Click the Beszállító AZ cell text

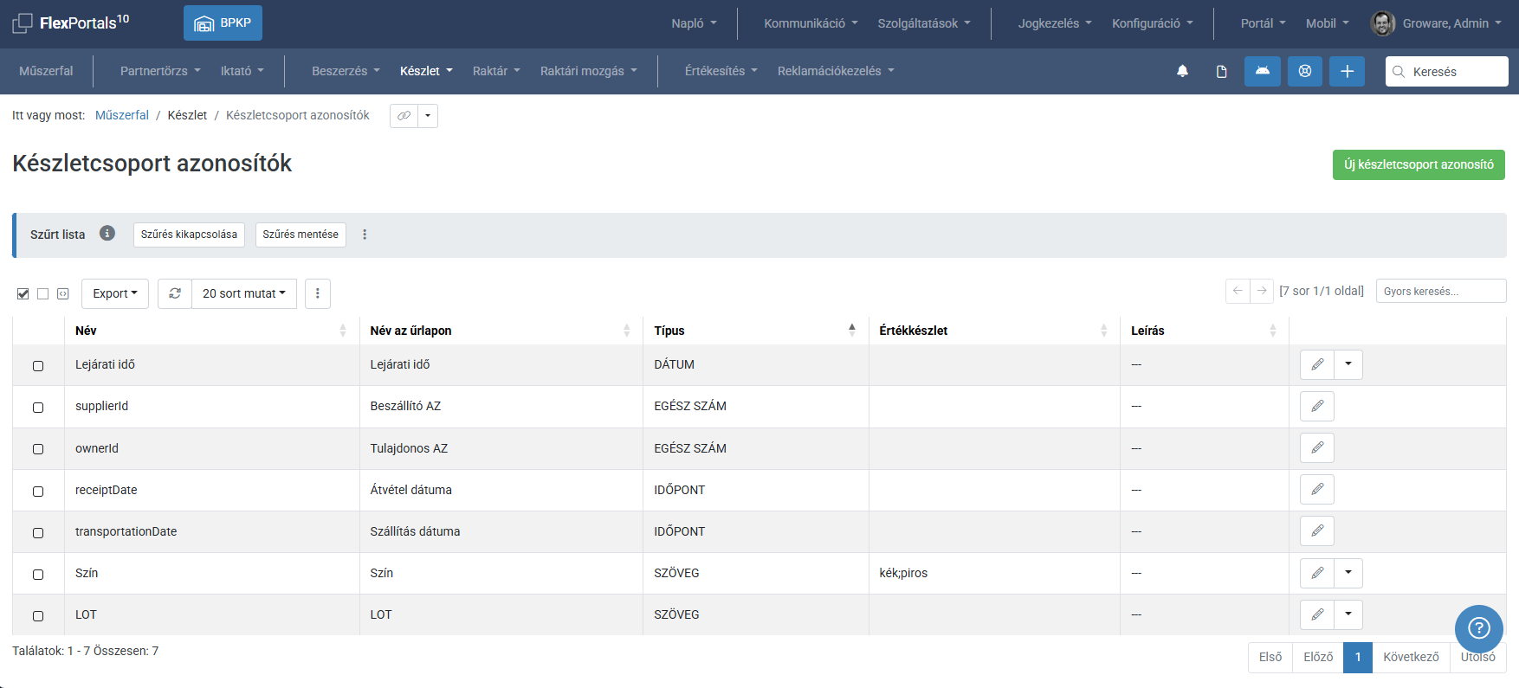(405, 406)
